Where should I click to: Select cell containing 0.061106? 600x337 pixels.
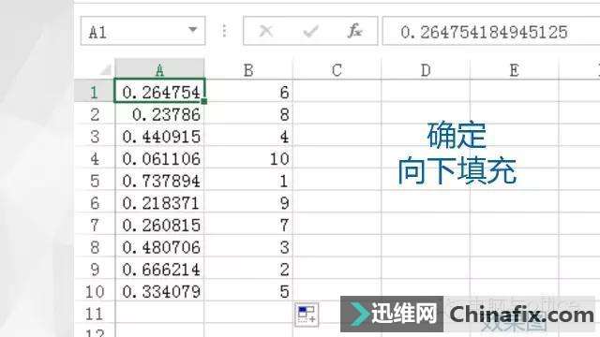click(x=159, y=158)
